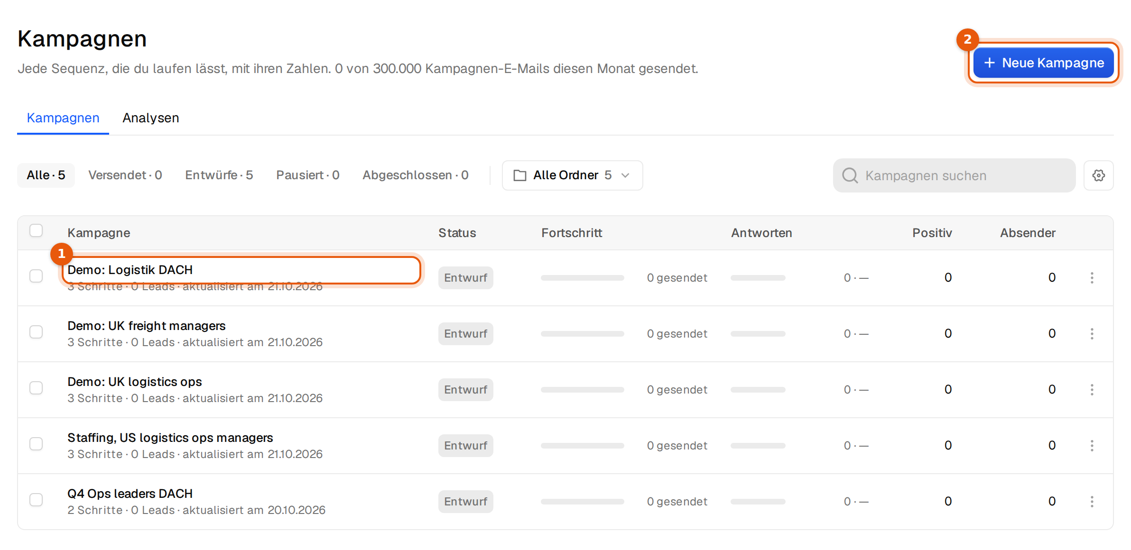Image resolution: width=1131 pixels, height=550 pixels.
Task: Click the Entwurf status badge of Demo: UK freight managers
Action: pyautogui.click(x=466, y=334)
